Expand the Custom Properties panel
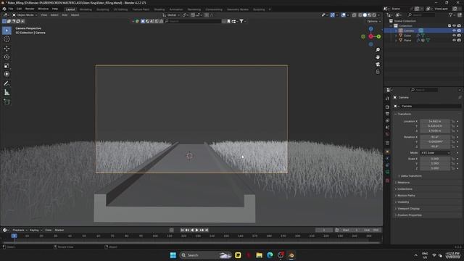 pos(409,215)
